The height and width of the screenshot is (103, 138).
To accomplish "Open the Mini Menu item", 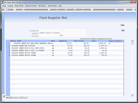I will tap(42, 6).
